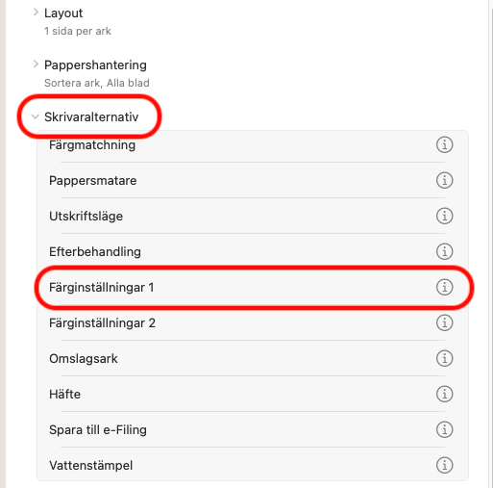The image size is (493, 488).
Task: Select the Färgmatchning option row
Action: click(x=253, y=145)
